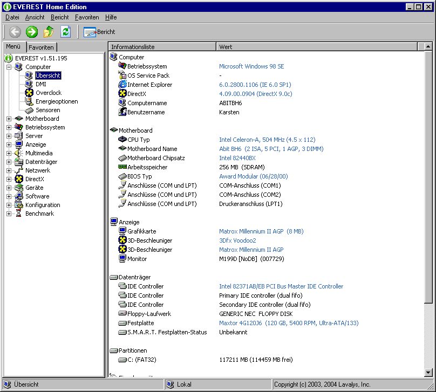This screenshot has width=436, height=392.
Task: Collapse the Computer tree node
Action: pos(9,67)
